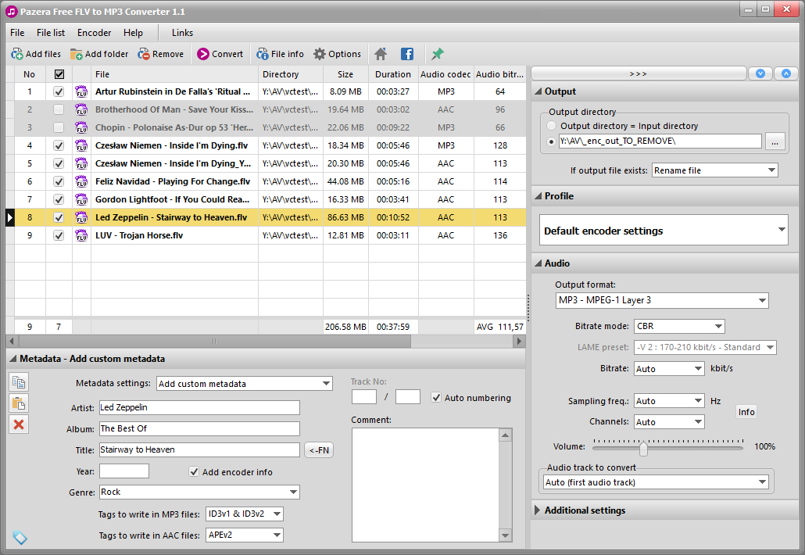
Task: Click the <-FN title from filename button
Action: 319,450
